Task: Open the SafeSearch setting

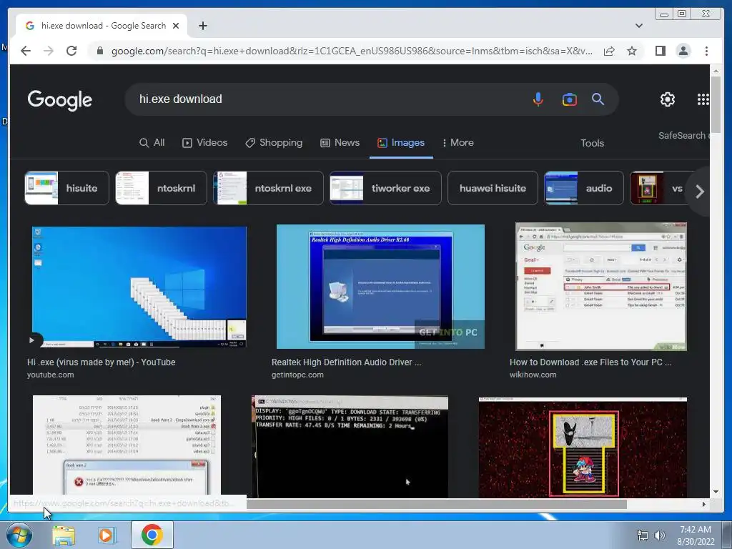Action: [x=683, y=135]
